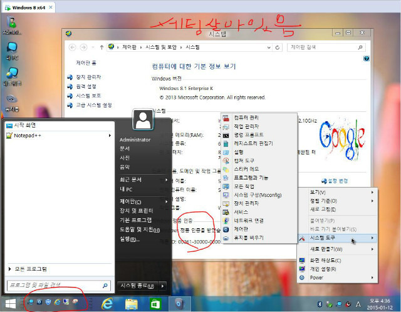Expand the address bar history dropdown
The image size is (401, 312).
click(269, 48)
